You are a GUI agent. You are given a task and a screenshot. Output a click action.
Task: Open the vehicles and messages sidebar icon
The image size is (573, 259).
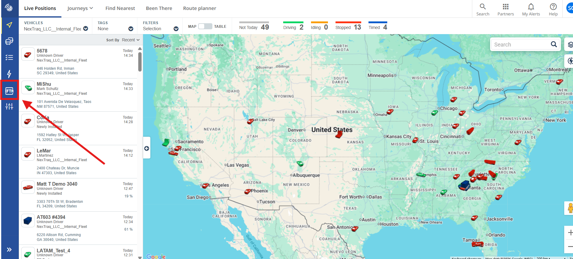[x=9, y=41]
